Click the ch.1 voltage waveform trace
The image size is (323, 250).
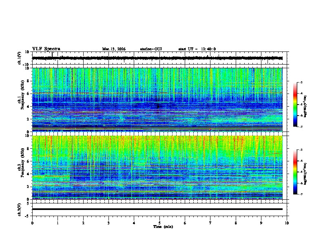click(157, 58)
